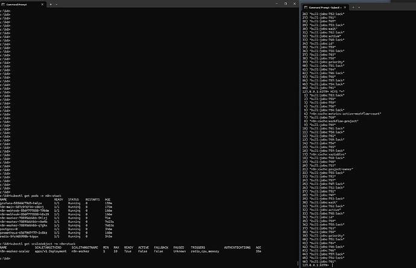Maximize the left Command Prompt window

285,4
